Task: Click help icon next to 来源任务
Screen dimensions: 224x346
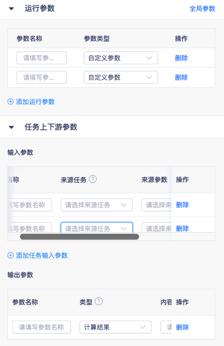Action: (x=93, y=179)
